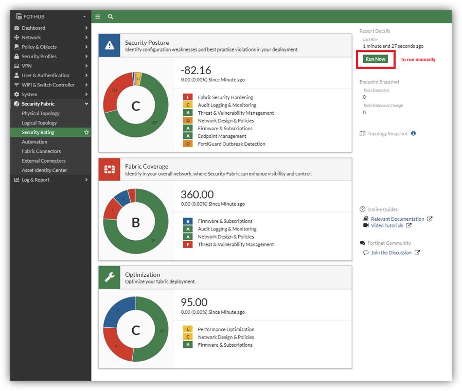Click the Online Guides question icon

coord(362,209)
